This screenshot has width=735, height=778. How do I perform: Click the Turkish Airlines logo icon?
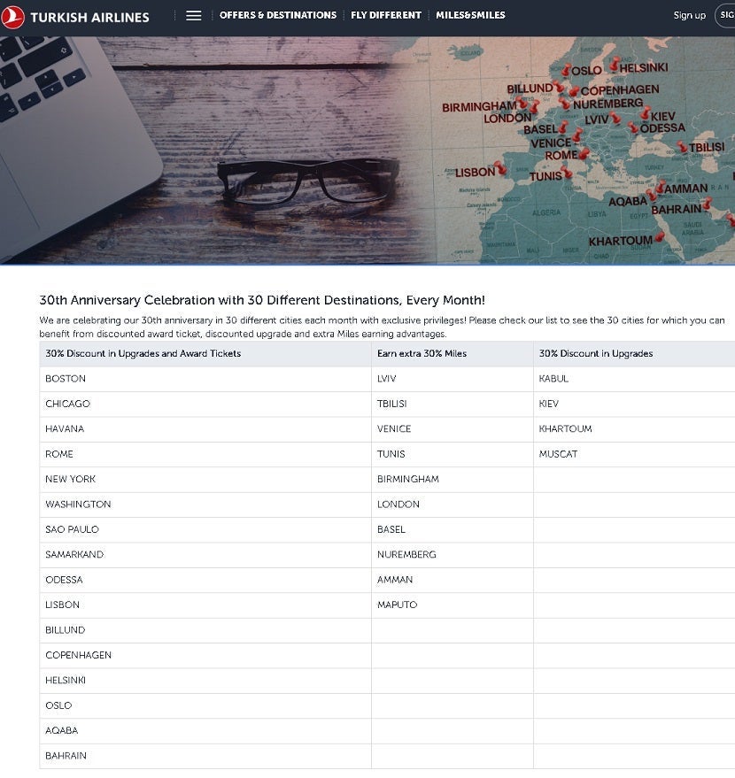point(13,16)
